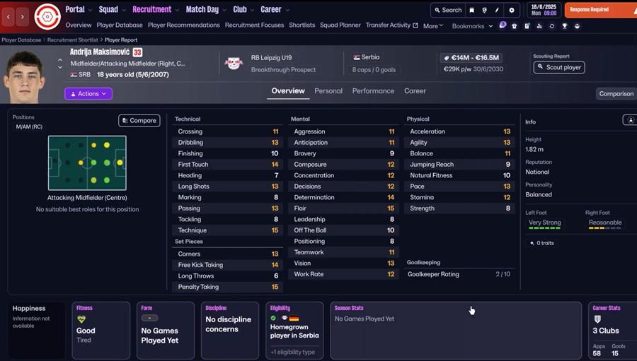Open the Personal tab
Screen dimensions: 637x361
click(x=328, y=91)
